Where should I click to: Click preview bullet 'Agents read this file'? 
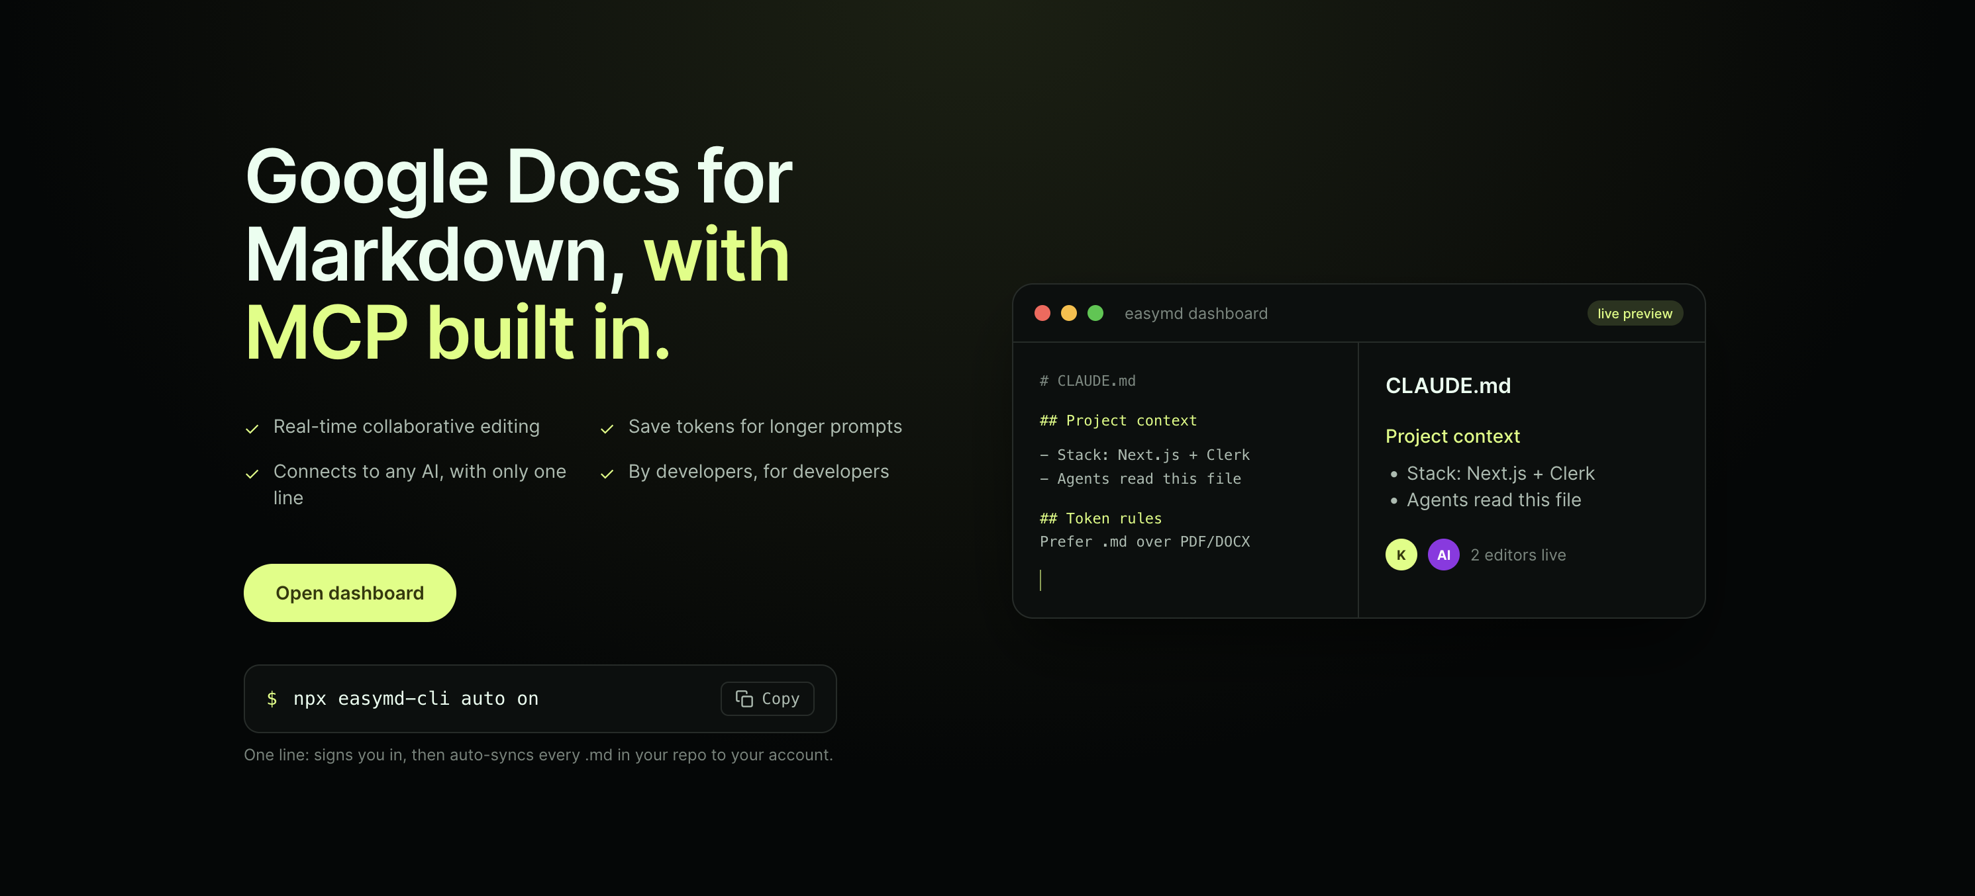click(x=1494, y=500)
